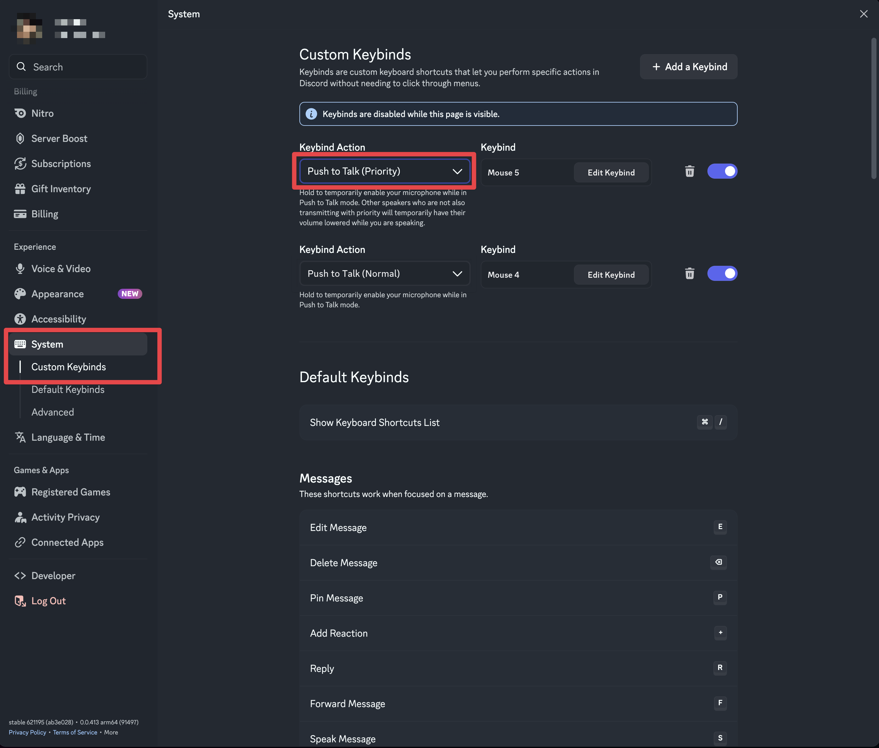Click the Registered Games controller icon

coord(20,492)
